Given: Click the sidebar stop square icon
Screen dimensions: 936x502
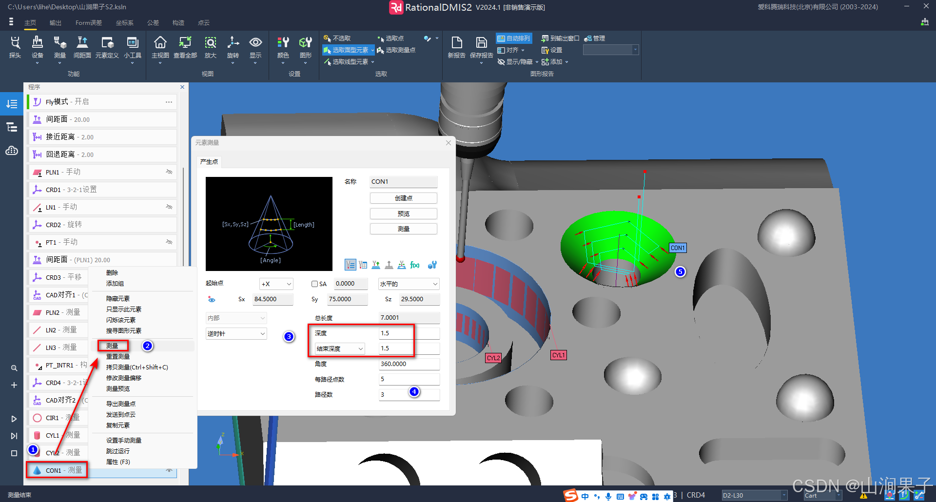Looking at the screenshot, I should [x=14, y=453].
